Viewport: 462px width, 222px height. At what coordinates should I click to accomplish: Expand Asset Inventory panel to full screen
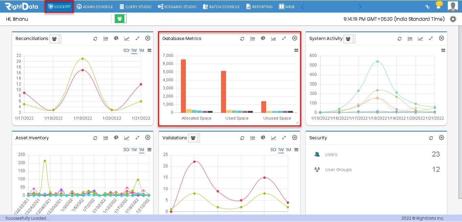click(x=137, y=138)
